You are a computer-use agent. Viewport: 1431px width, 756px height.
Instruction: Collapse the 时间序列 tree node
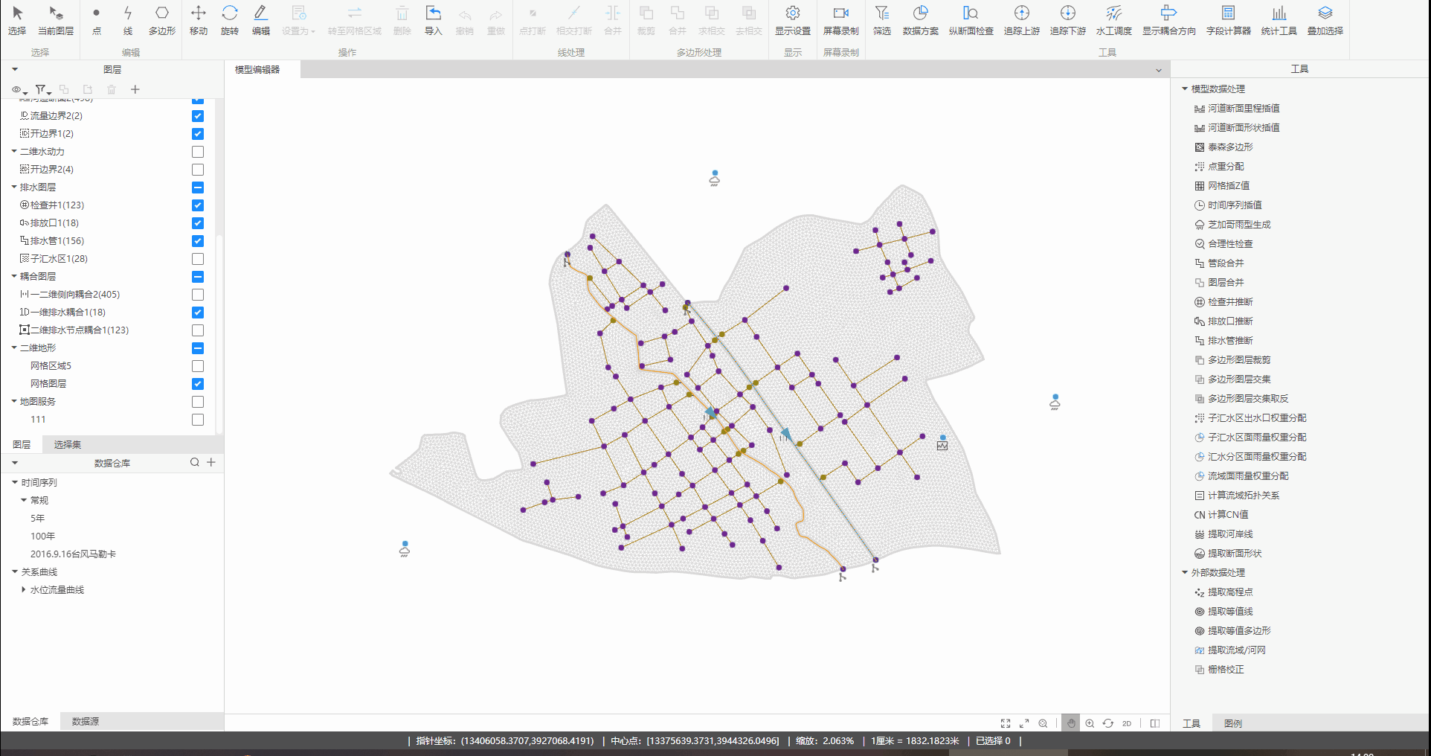point(14,482)
